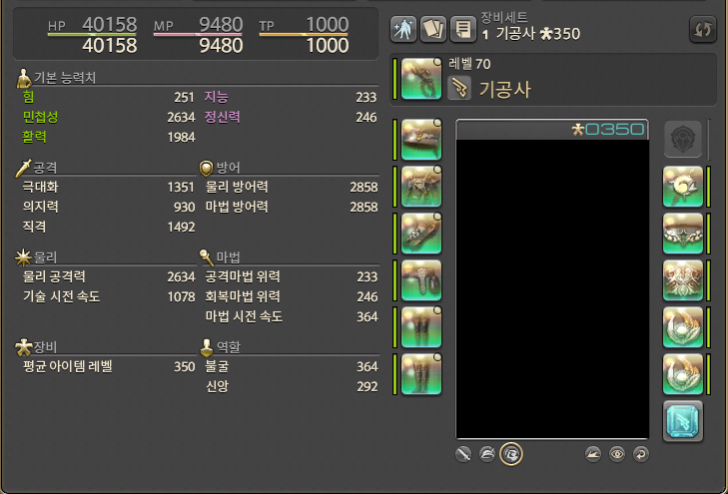Switch to the cards tab icon

tap(432, 29)
